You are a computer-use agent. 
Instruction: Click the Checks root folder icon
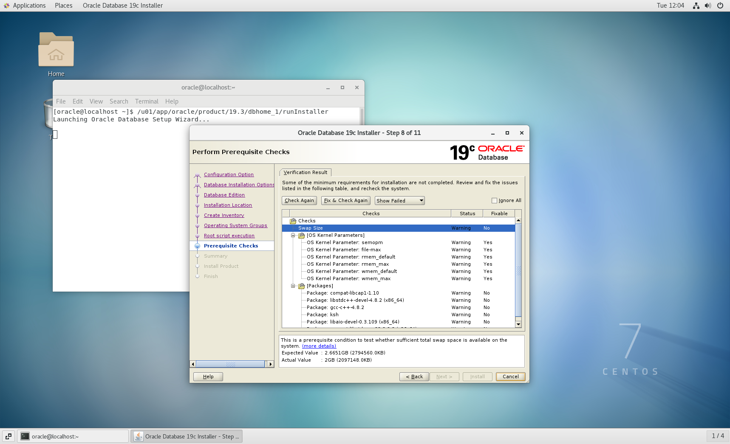pyautogui.click(x=293, y=221)
